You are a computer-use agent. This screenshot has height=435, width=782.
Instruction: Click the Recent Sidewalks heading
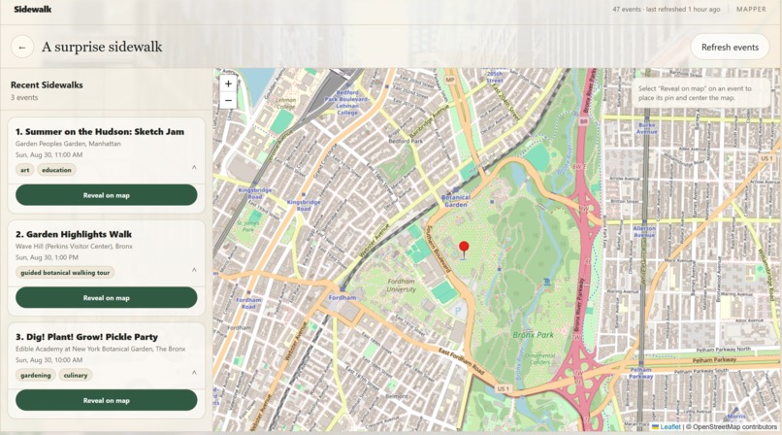(47, 84)
